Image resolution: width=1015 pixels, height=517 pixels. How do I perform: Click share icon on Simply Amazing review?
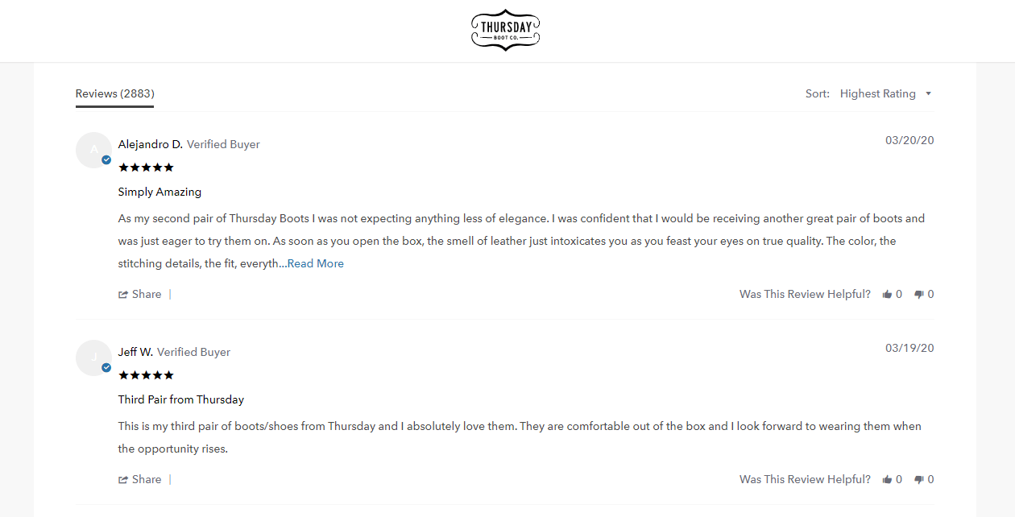click(123, 295)
